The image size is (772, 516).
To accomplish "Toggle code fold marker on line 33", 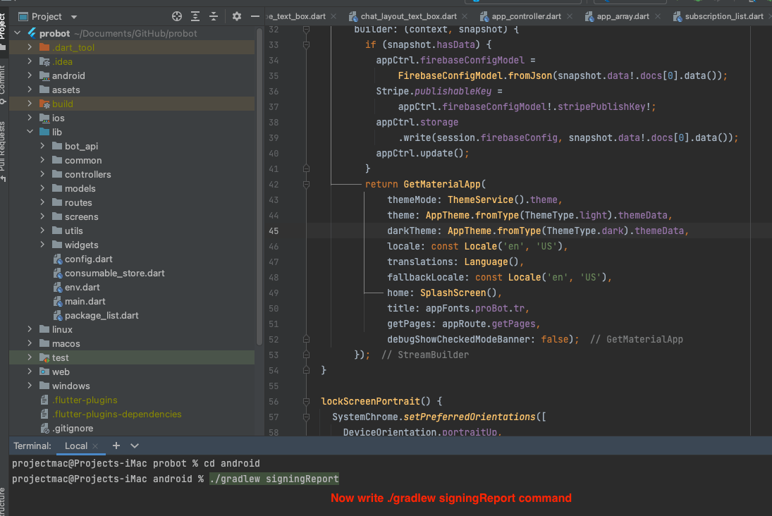I will click(x=306, y=44).
